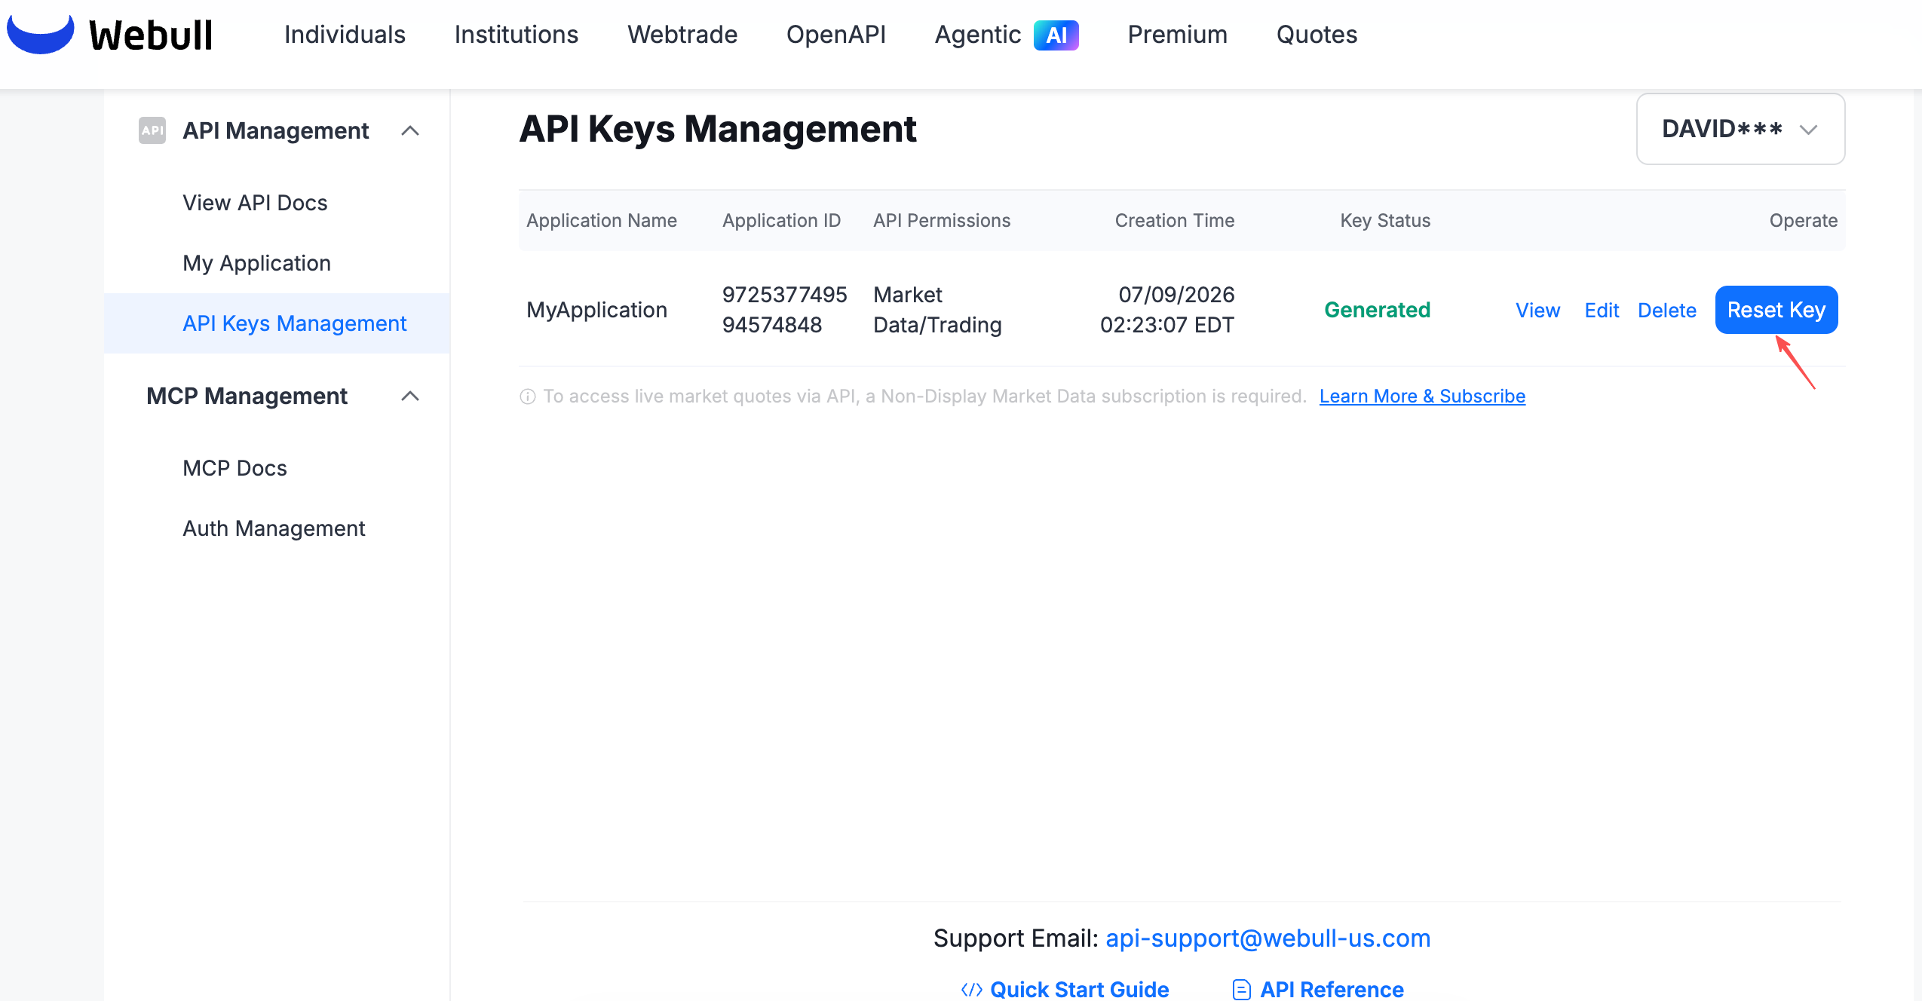
Task: Click Delete for MyApplication key
Action: (1667, 311)
